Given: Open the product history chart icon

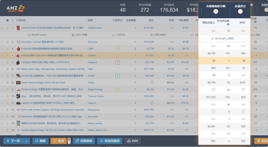Looking at the screenshot, I should point(113,35).
